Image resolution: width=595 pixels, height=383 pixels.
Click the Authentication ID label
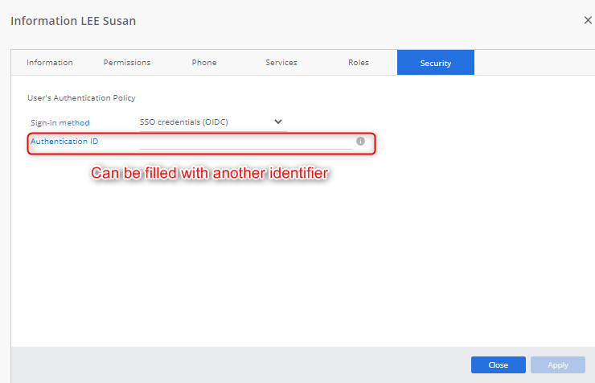click(x=64, y=142)
